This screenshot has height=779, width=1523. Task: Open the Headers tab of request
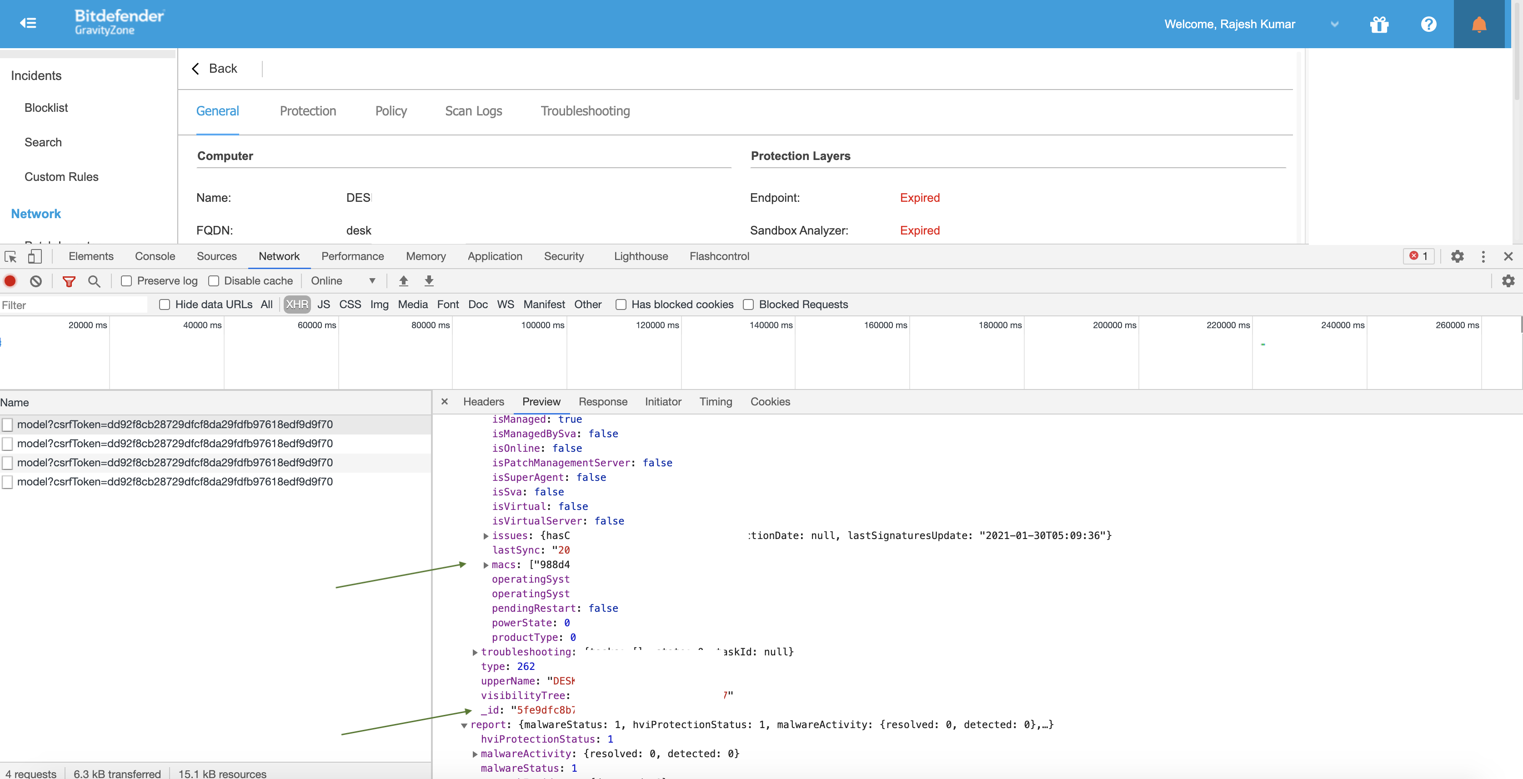(x=483, y=402)
